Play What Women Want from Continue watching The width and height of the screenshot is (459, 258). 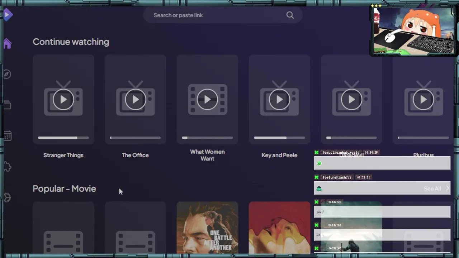tap(207, 100)
